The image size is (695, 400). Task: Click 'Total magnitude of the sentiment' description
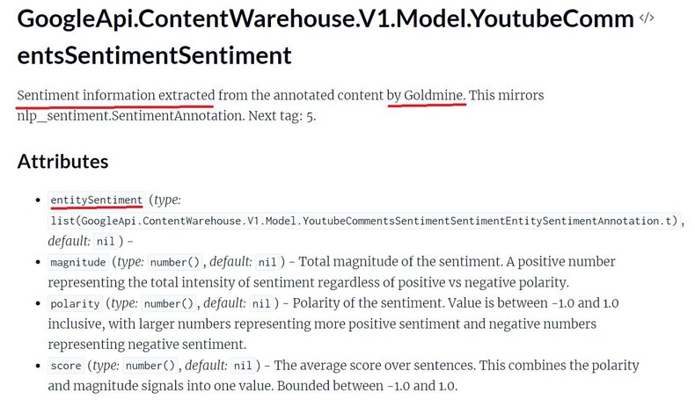(400, 262)
